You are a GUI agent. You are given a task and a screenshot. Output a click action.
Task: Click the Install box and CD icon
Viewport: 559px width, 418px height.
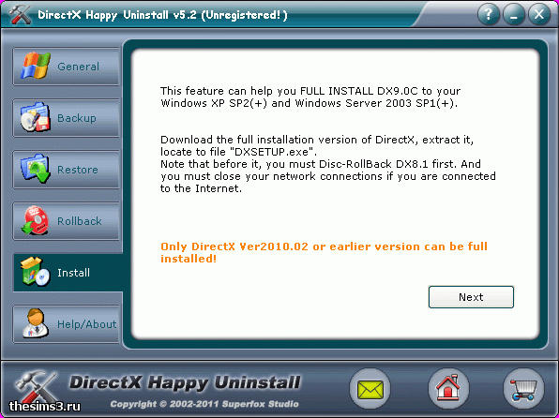click(x=35, y=272)
